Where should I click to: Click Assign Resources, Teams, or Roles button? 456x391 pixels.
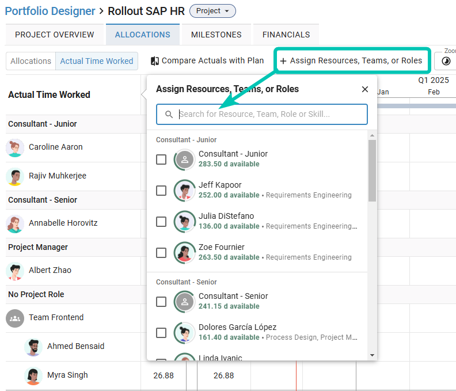[x=351, y=60]
